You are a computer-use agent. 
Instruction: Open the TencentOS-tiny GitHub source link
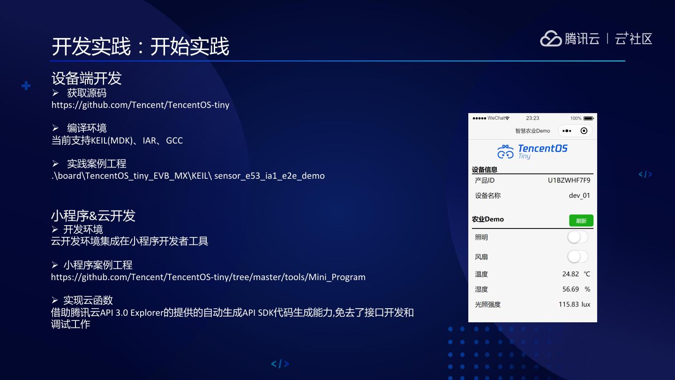pyautogui.click(x=140, y=105)
